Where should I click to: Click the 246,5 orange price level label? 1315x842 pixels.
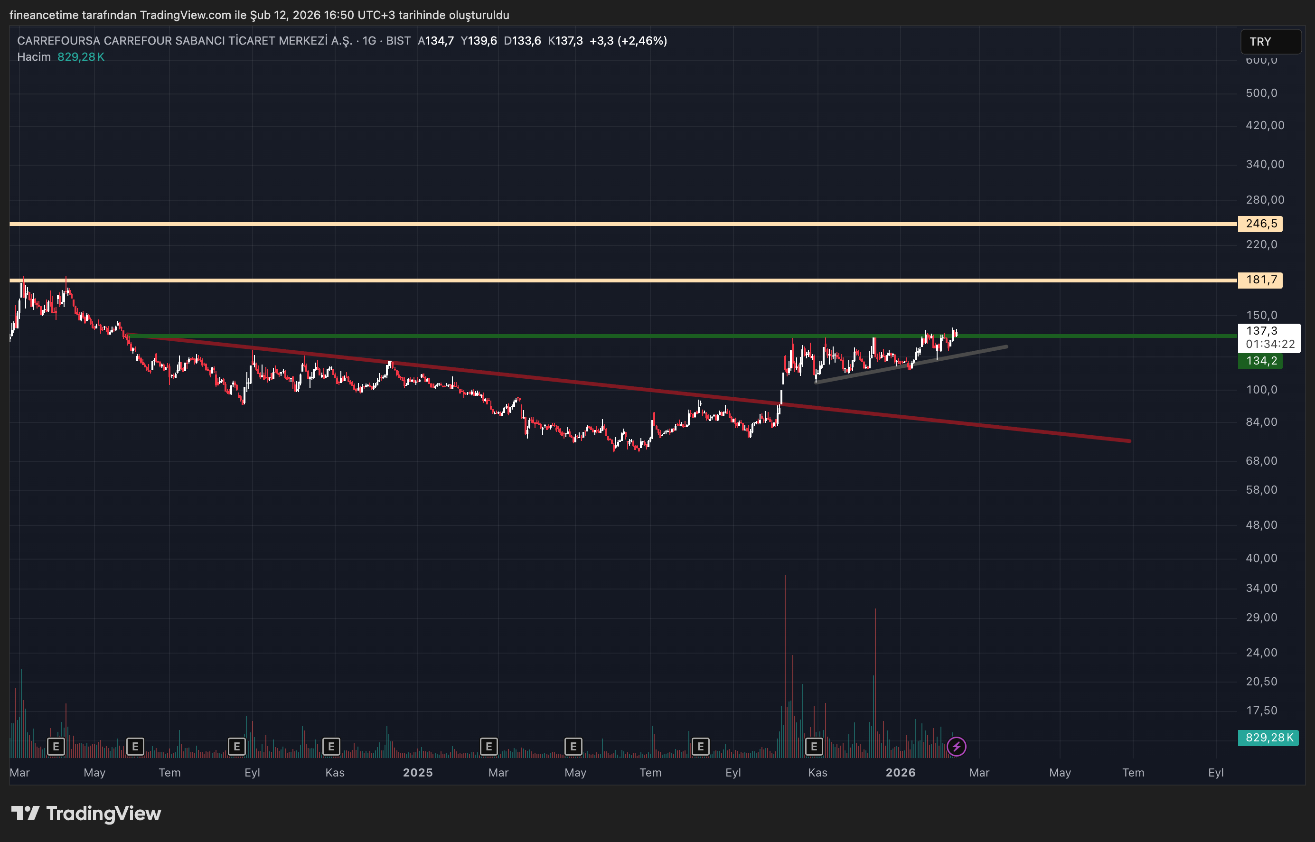point(1260,224)
